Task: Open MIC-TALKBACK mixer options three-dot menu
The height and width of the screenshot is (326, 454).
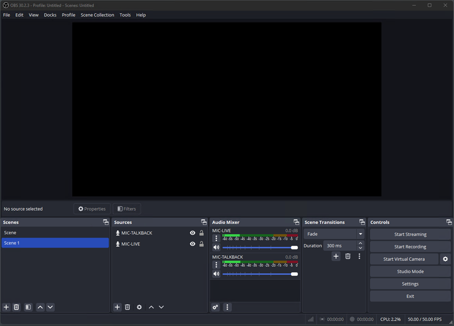Action: coord(216,265)
